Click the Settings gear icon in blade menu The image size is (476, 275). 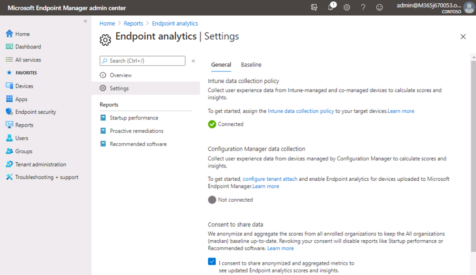point(103,88)
